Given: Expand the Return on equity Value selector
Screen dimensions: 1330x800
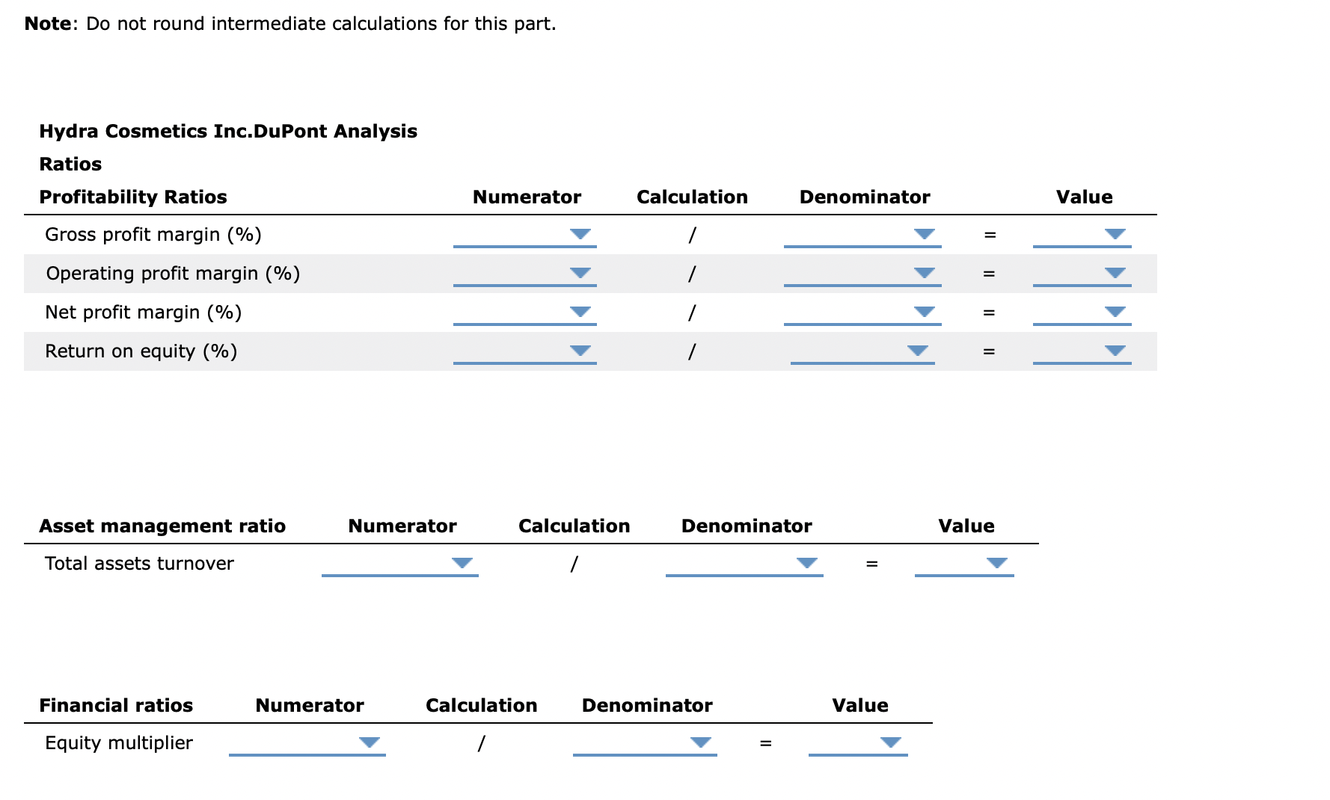Looking at the screenshot, I should point(1115,351).
